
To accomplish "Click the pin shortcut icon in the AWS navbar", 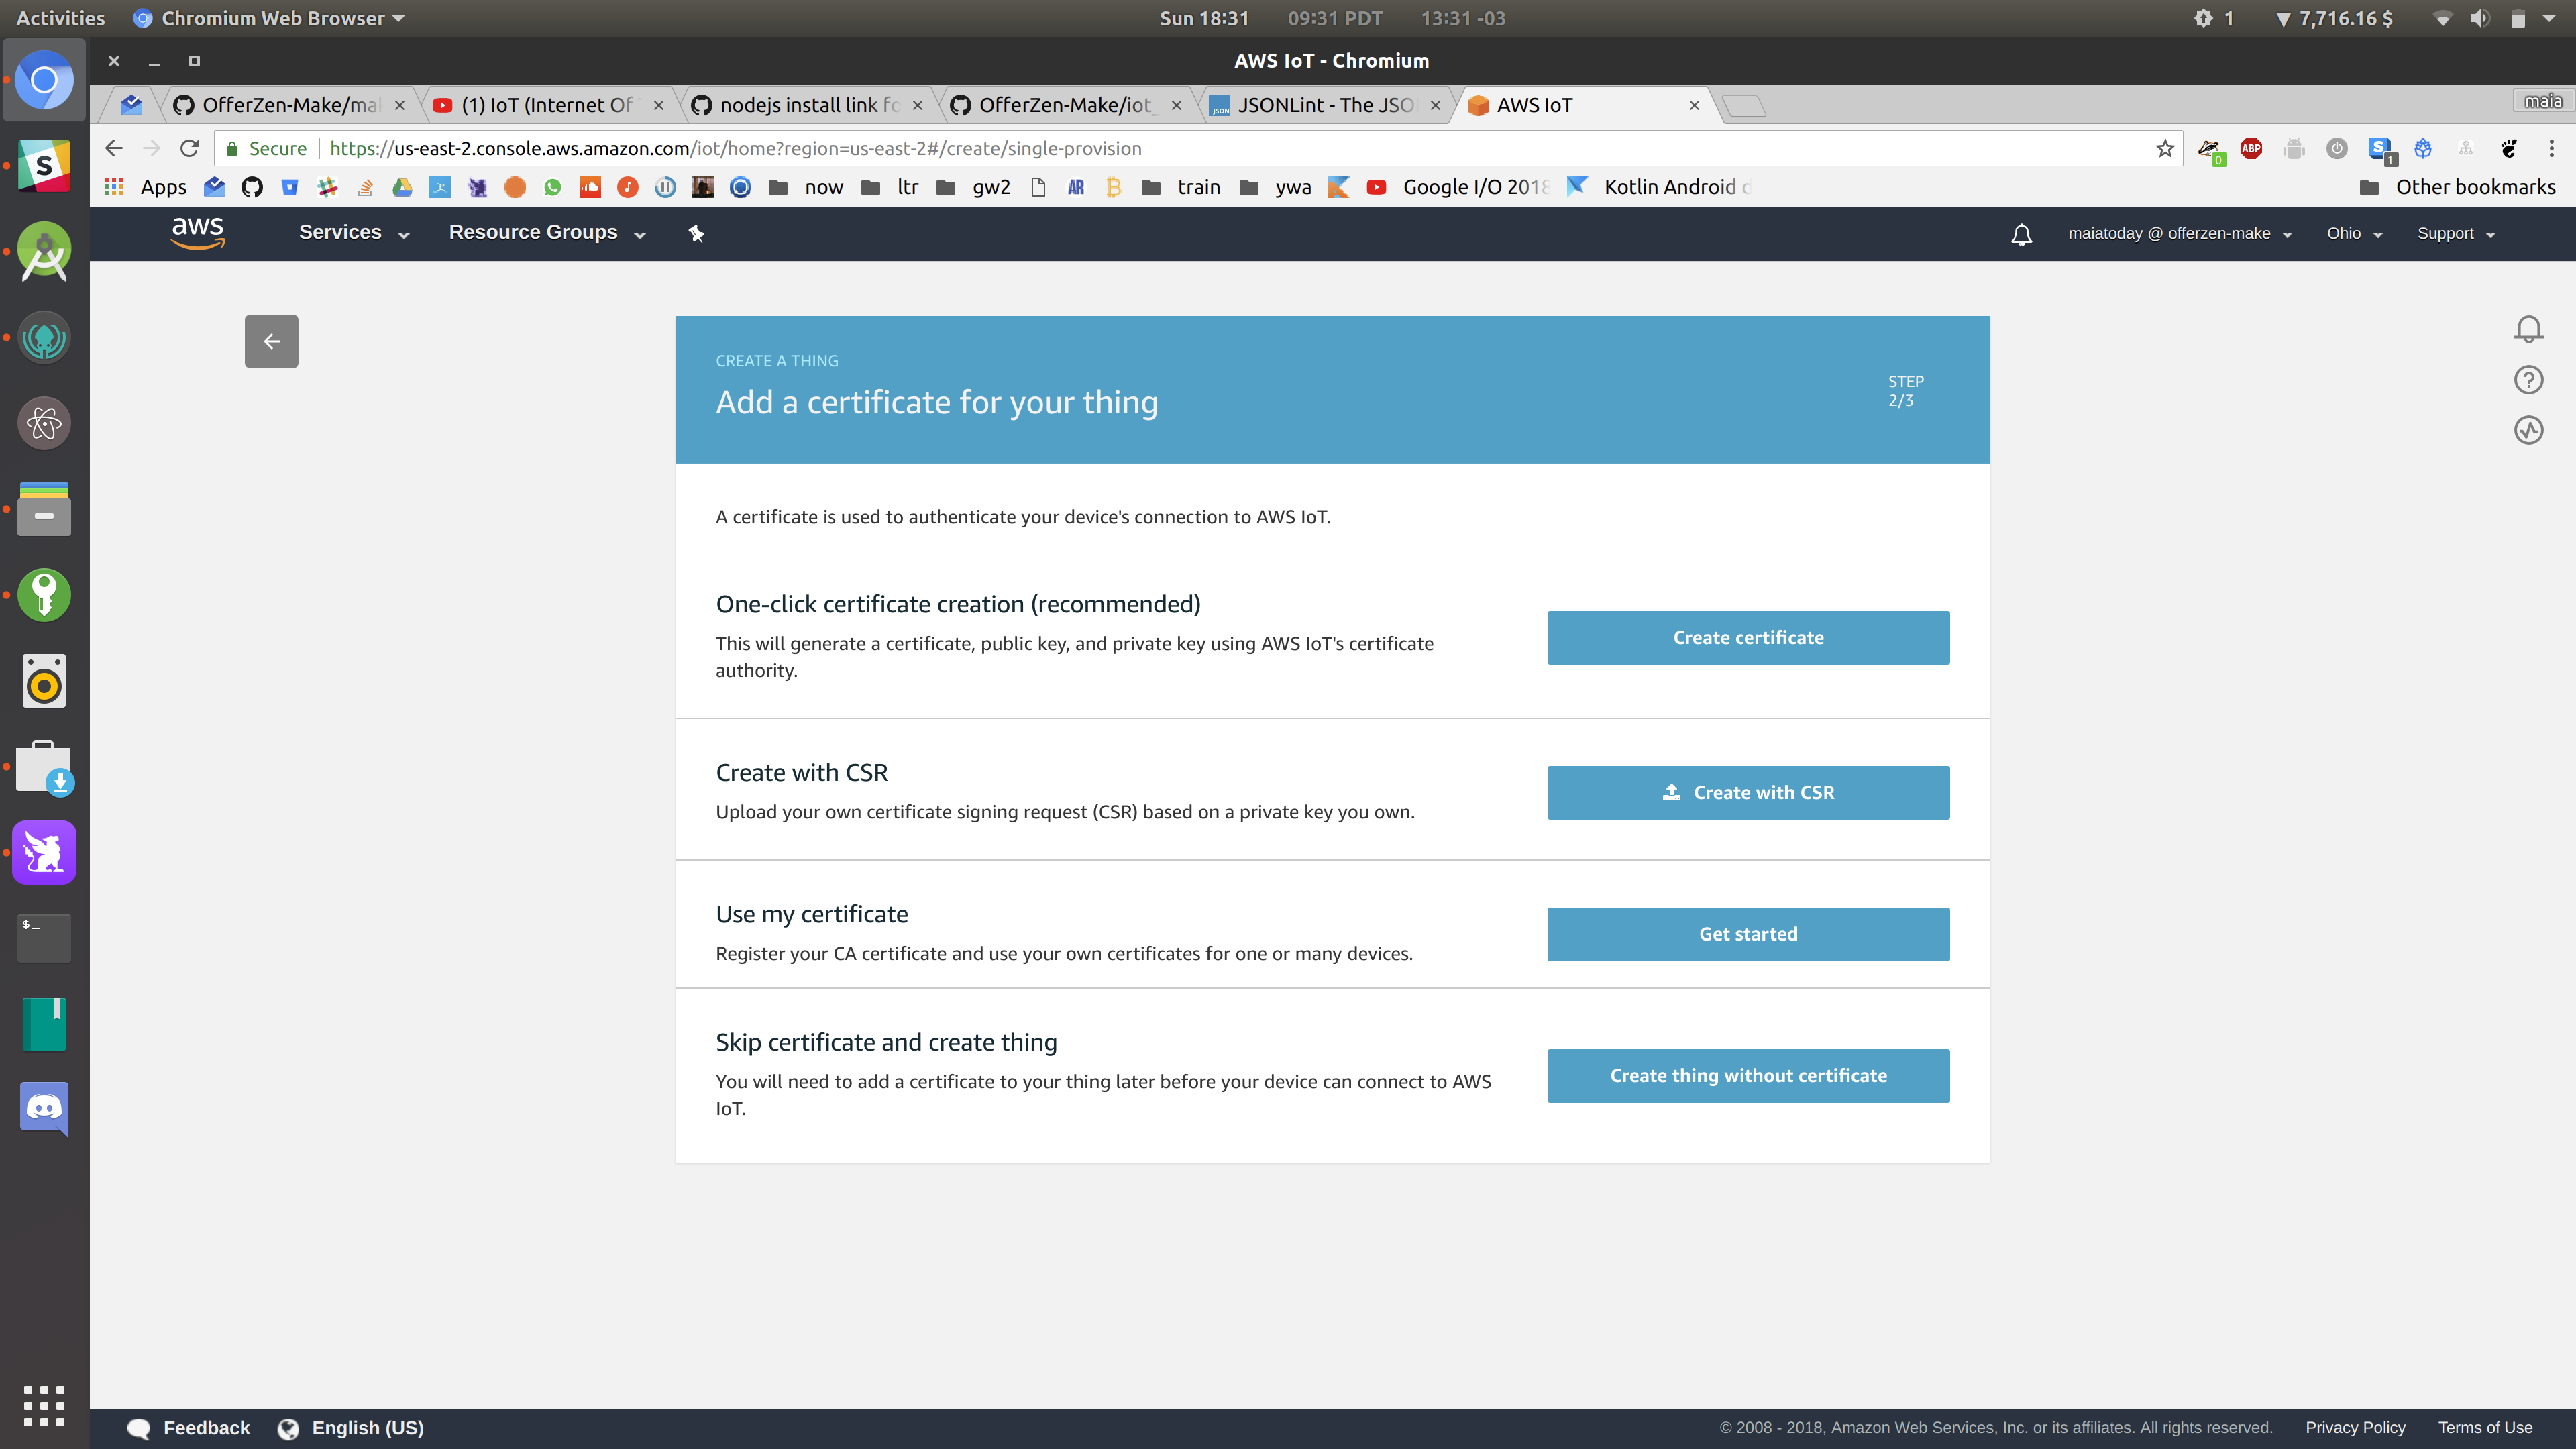I will [697, 234].
